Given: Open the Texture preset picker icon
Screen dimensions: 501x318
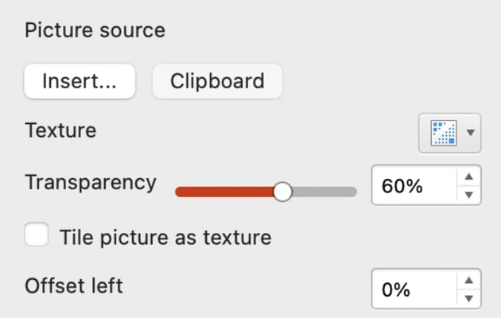Looking at the screenshot, I should click(x=442, y=133).
